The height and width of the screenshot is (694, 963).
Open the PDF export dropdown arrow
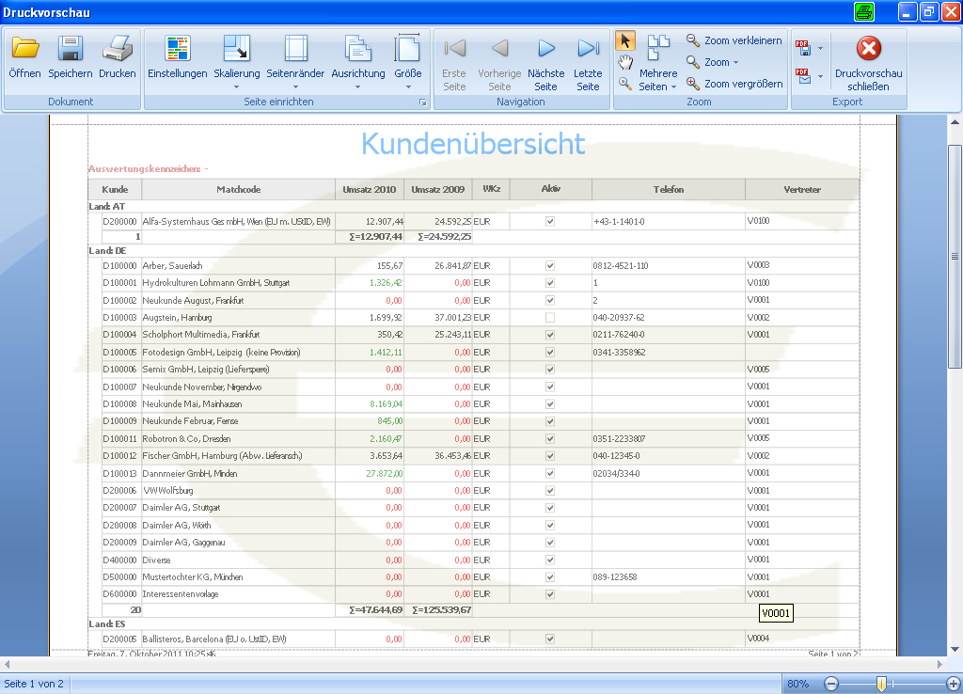(x=820, y=49)
